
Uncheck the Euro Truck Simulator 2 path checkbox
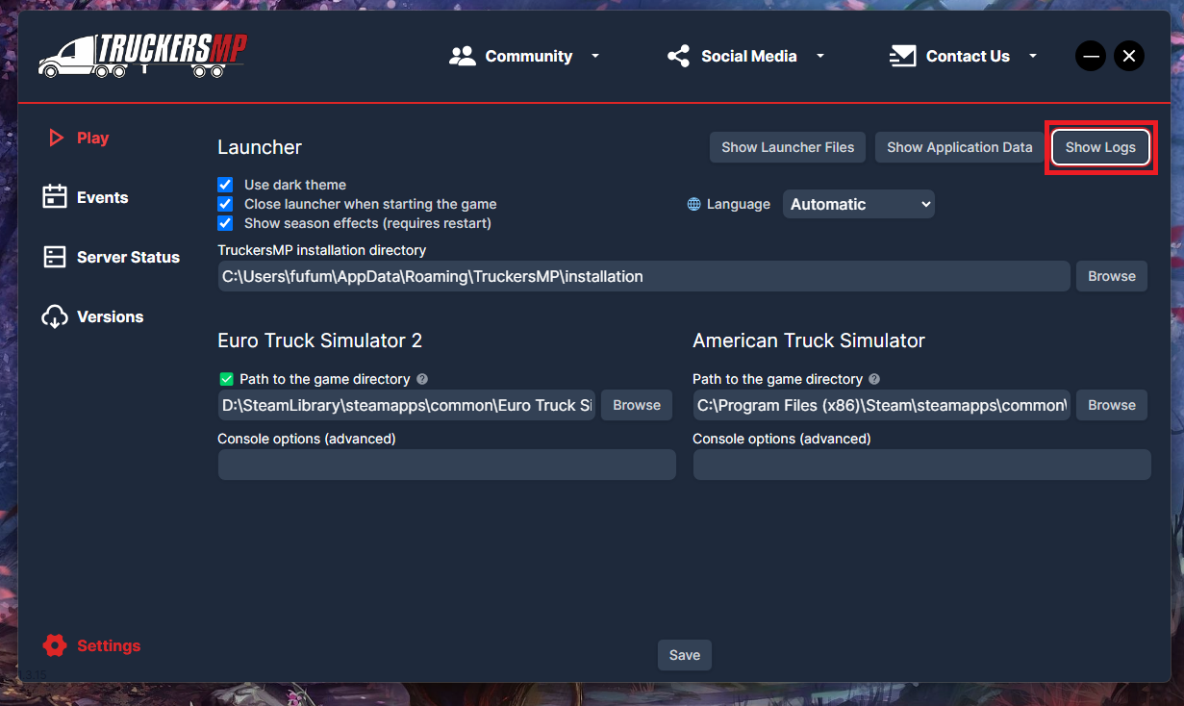click(227, 379)
